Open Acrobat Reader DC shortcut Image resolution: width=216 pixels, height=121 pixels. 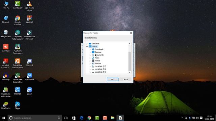[x=6, y=64]
